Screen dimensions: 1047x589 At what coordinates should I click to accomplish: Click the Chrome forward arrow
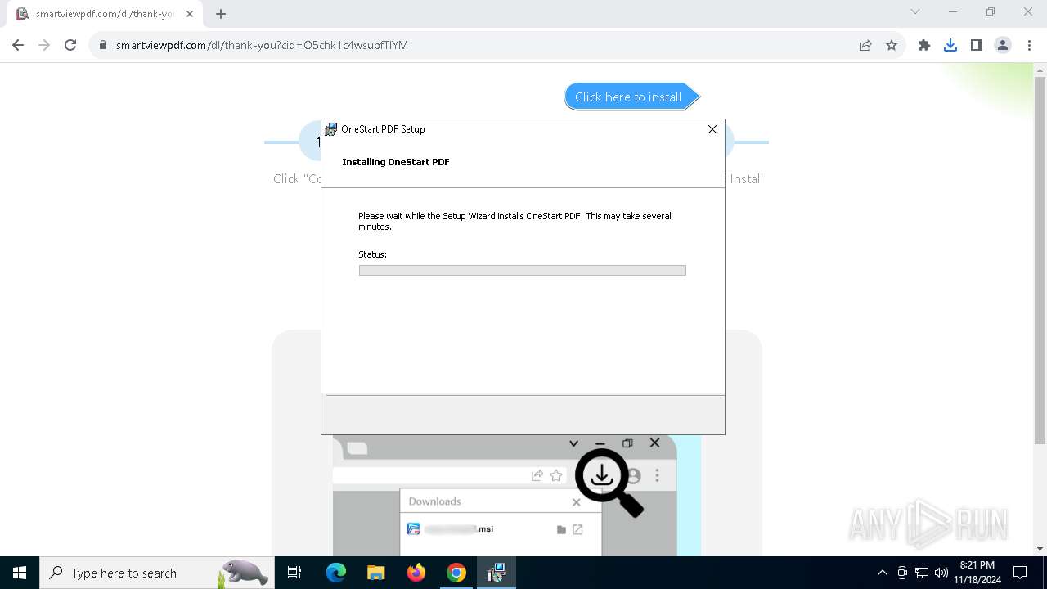(44, 45)
